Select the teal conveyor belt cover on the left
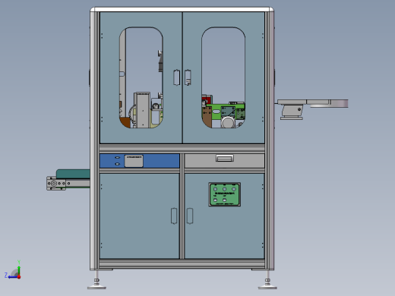 click(x=73, y=174)
